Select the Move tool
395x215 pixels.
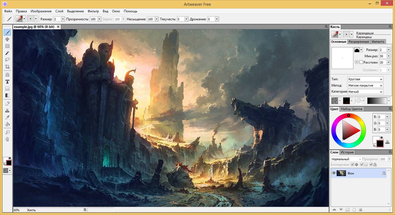[x=7, y=39]
